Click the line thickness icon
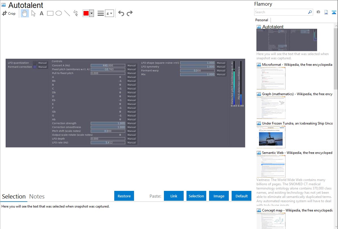 (x=100, y=13)
